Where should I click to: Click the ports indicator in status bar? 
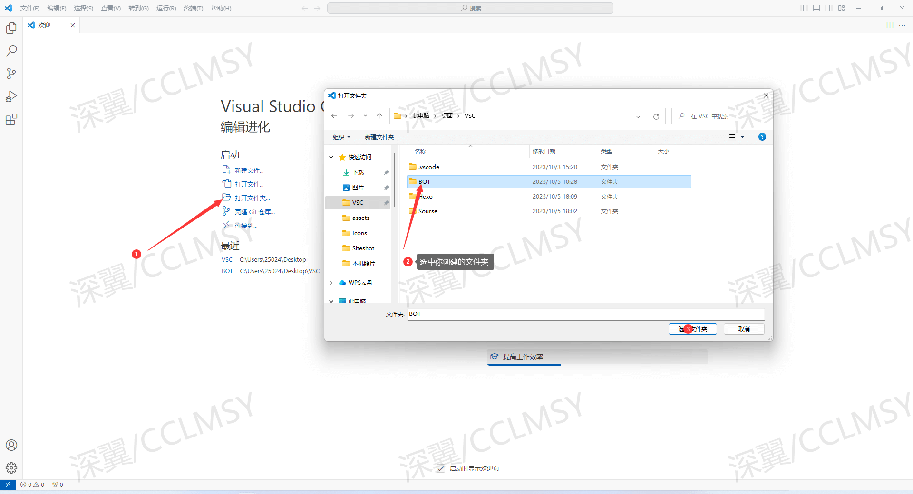[x=58, y=484]
